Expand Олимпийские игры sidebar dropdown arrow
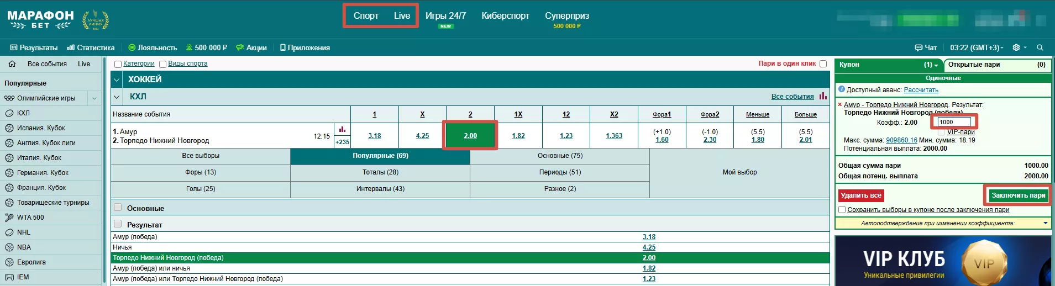Image resolution: width=1055 pixels, height=286 pixels. coord(95,98)
